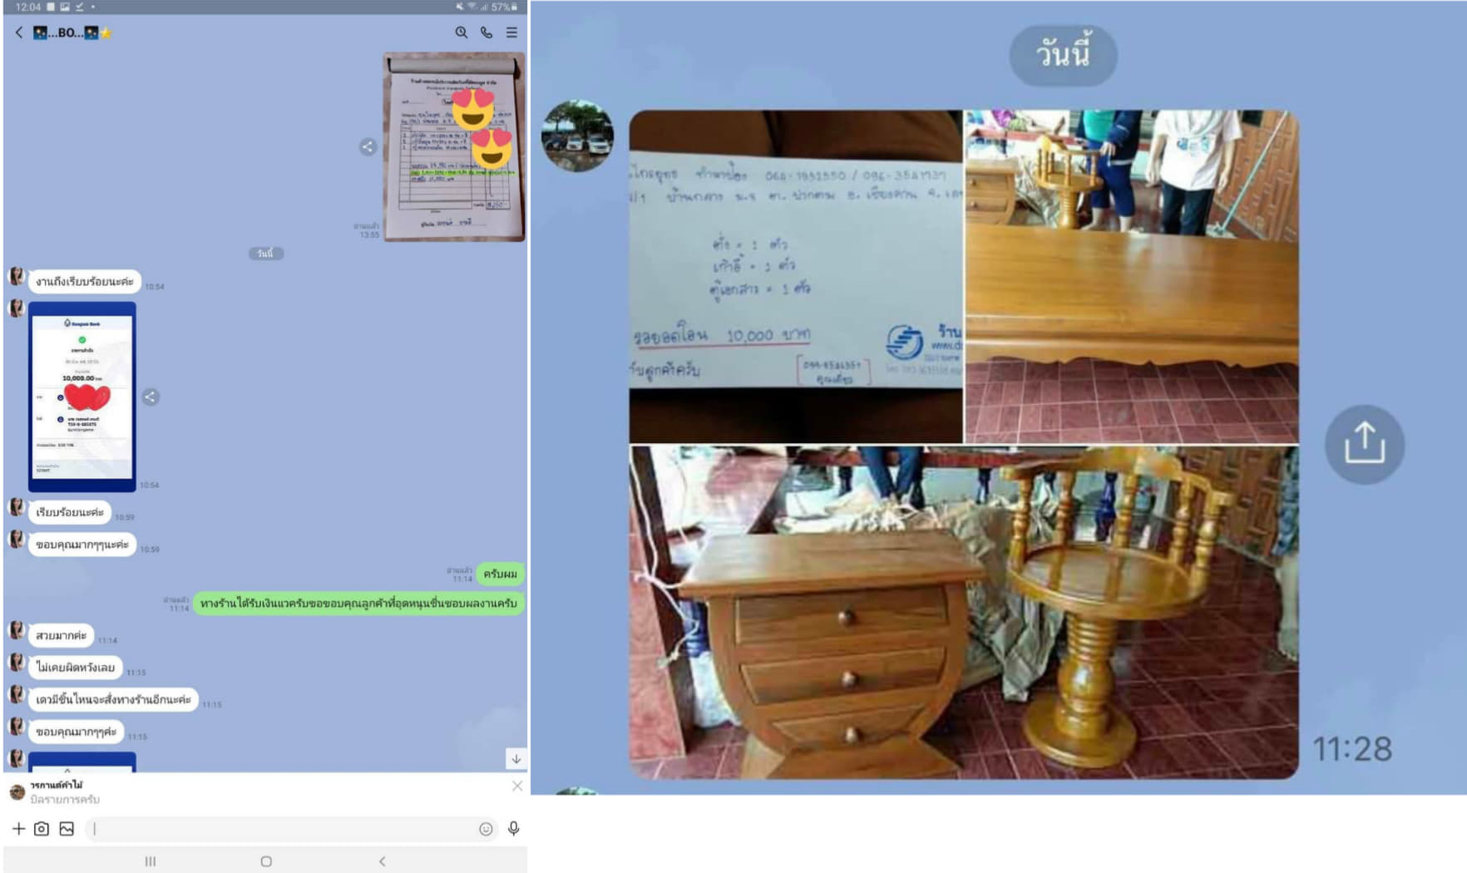Select message 'งานถึงเรียบร้อยนะคะ'
1467x873 pixels.
pos(85,281)
